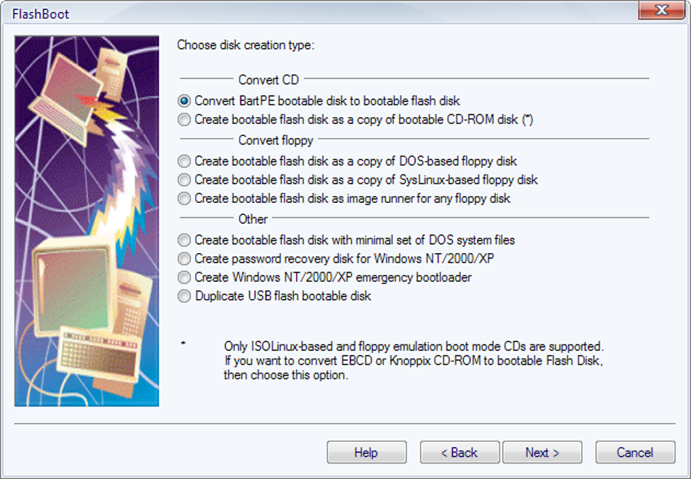The image size is (691, 479).
Task: Choose minimal set of DOS system files
Action: (346, 240)
